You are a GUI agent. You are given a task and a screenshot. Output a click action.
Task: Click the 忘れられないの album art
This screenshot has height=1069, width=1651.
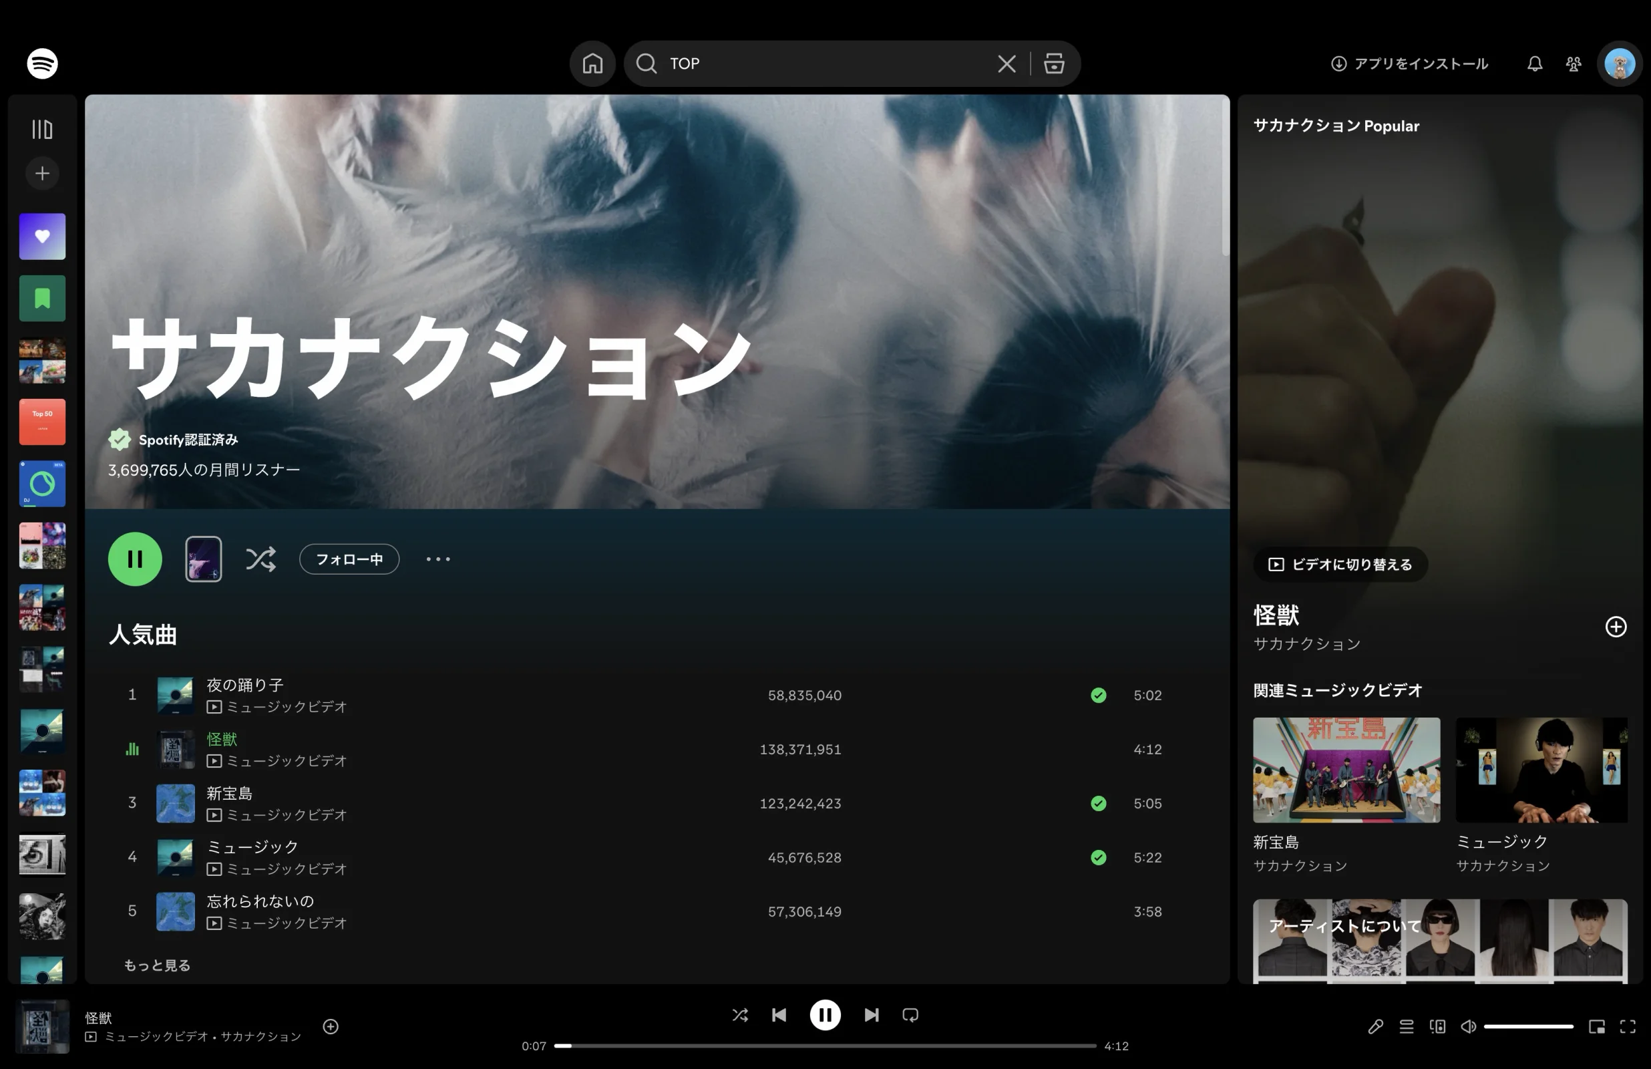pyautogui.click(x=175, y=911)
